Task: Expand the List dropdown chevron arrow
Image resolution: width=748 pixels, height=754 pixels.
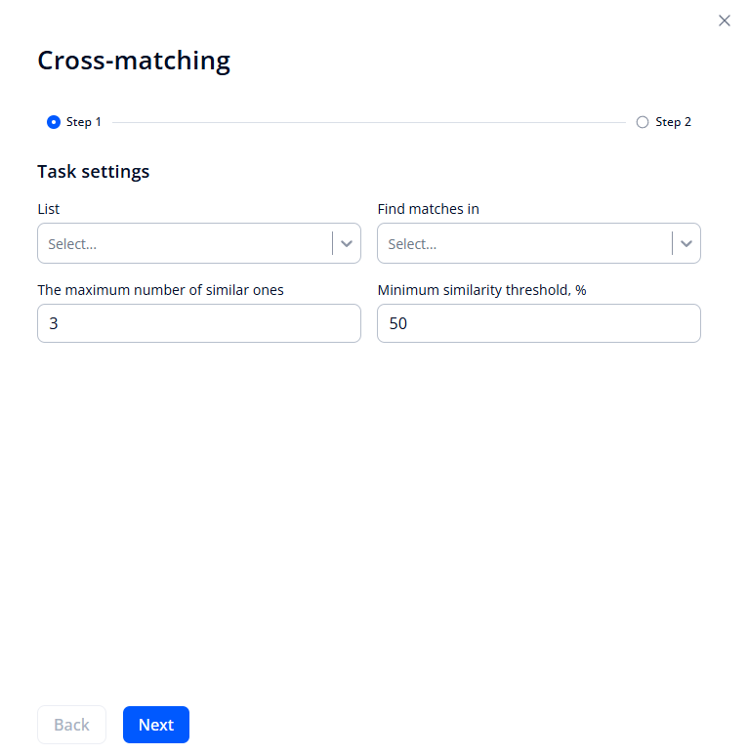Action: point(347,243)
